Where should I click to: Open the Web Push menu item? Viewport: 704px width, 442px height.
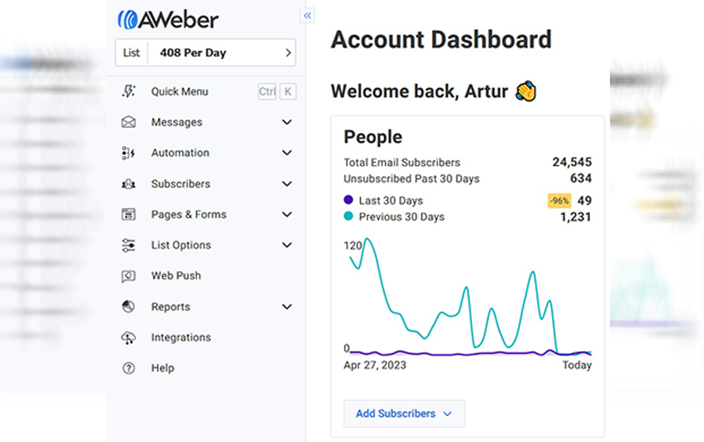[x=176, y=276]
